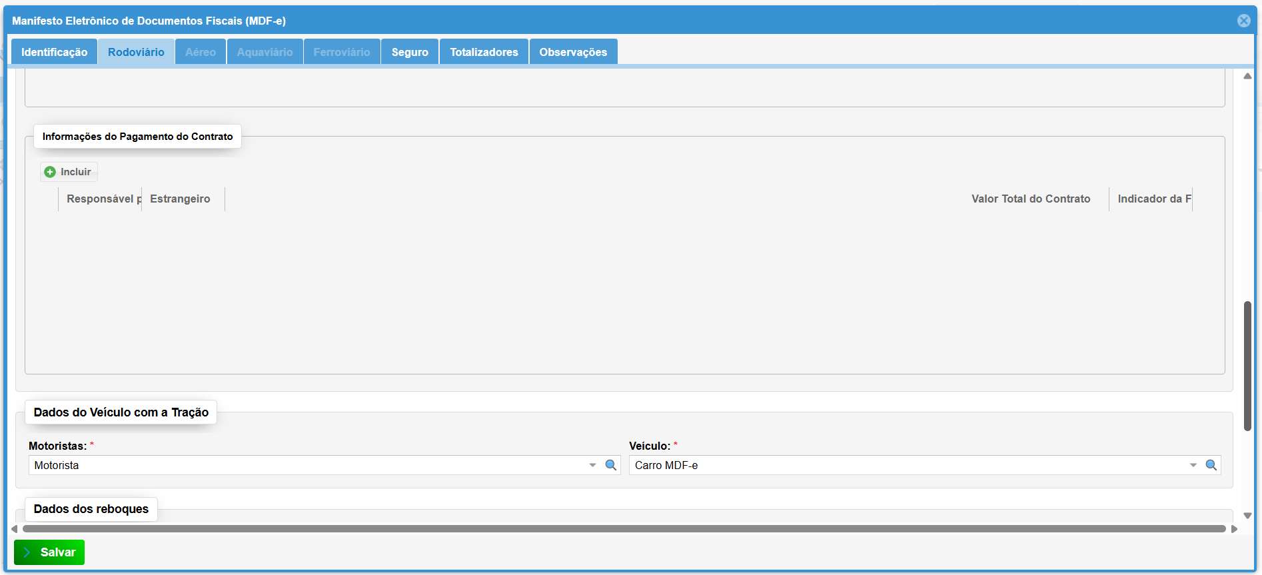Go to the Totalizadores tab

click(x=484, y=52)
